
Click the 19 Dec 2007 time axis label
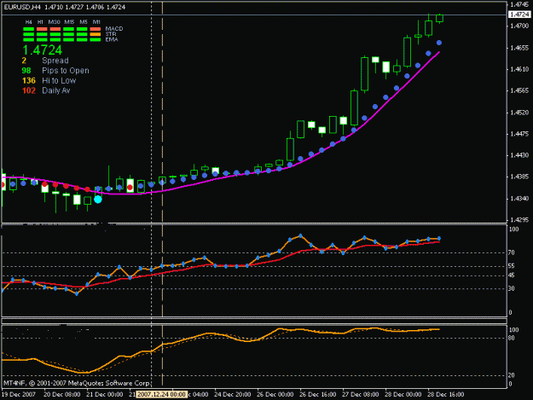pos(19,395)
